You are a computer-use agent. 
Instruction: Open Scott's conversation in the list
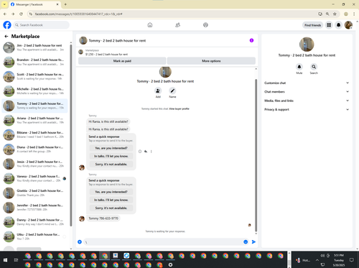(x=34, y=77)
